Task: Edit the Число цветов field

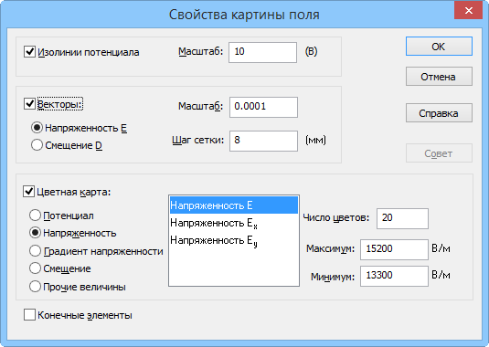Action: tap(402, 218)
